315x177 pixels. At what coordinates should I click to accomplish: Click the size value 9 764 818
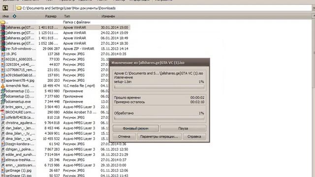click(52, 122)
